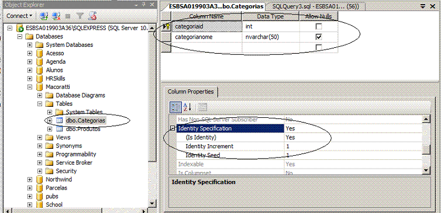Click the properties grid scrollbar down arrow
The height and width of the screenshot is (213, 441).
click(426, 170)
